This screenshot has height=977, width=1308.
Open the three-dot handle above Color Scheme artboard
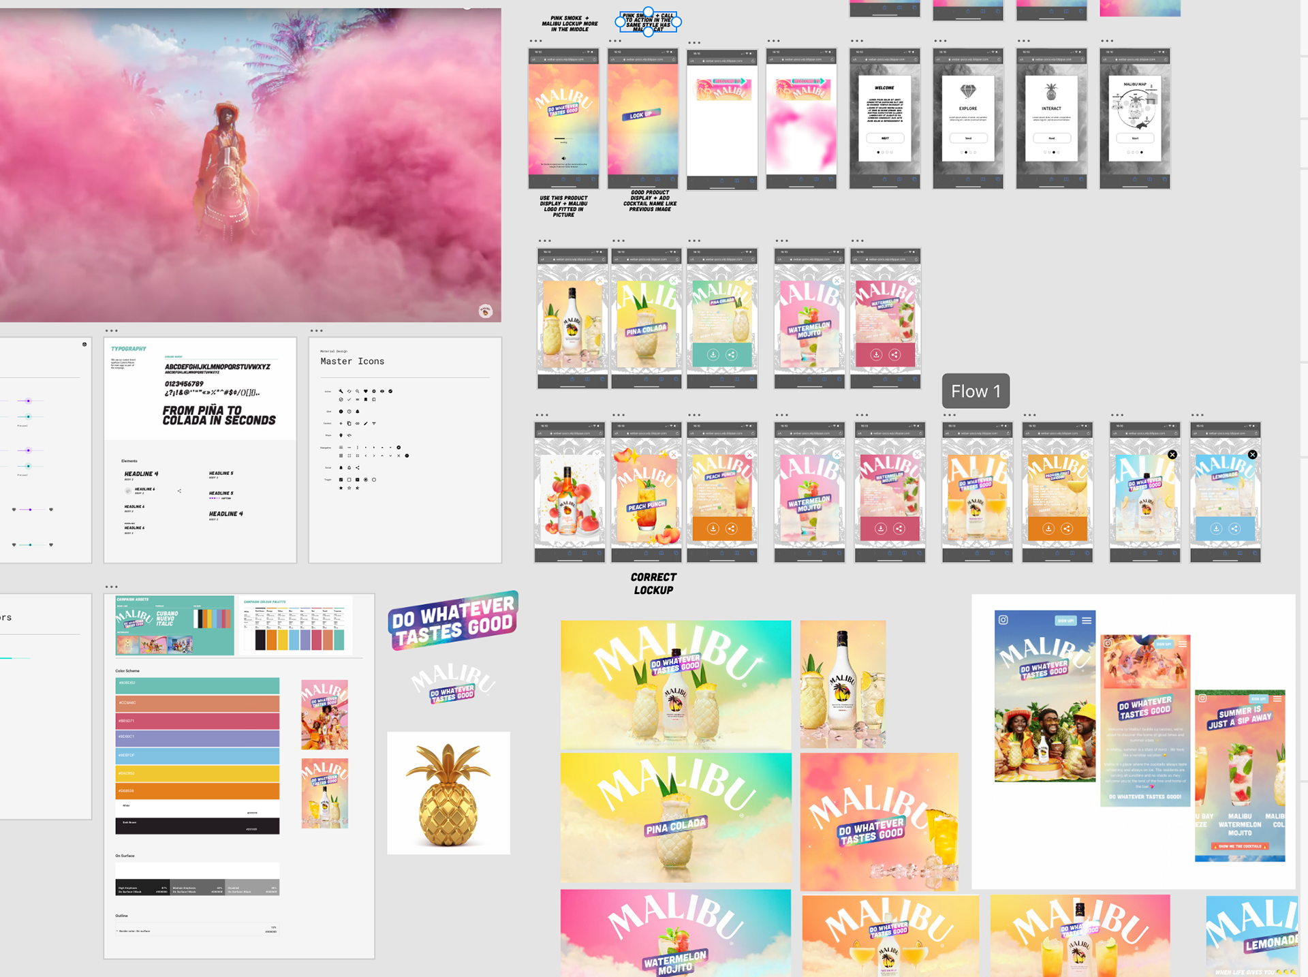[x=111, y=587]
